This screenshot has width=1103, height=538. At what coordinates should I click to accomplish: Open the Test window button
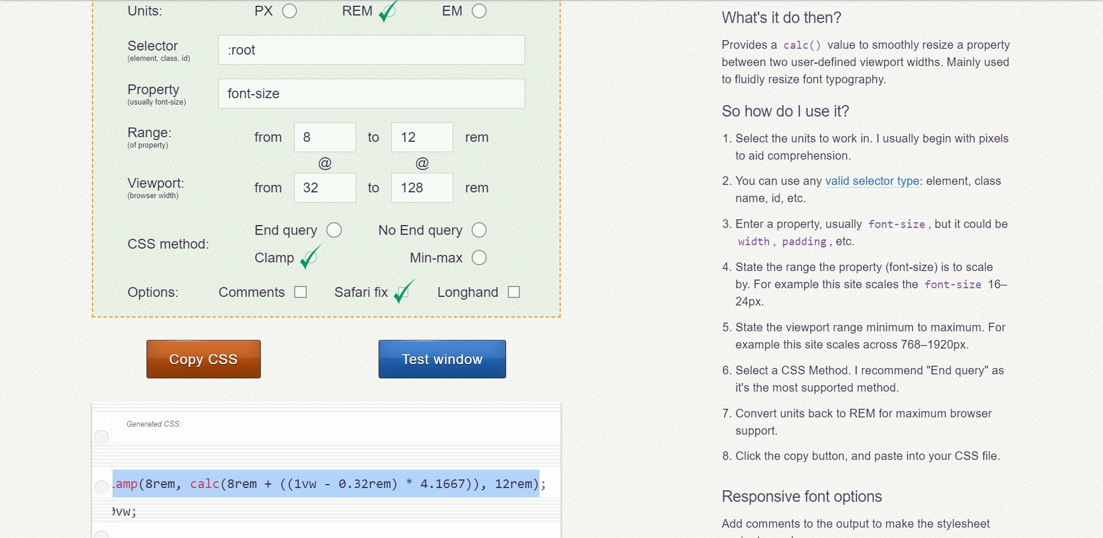(442, 359)
